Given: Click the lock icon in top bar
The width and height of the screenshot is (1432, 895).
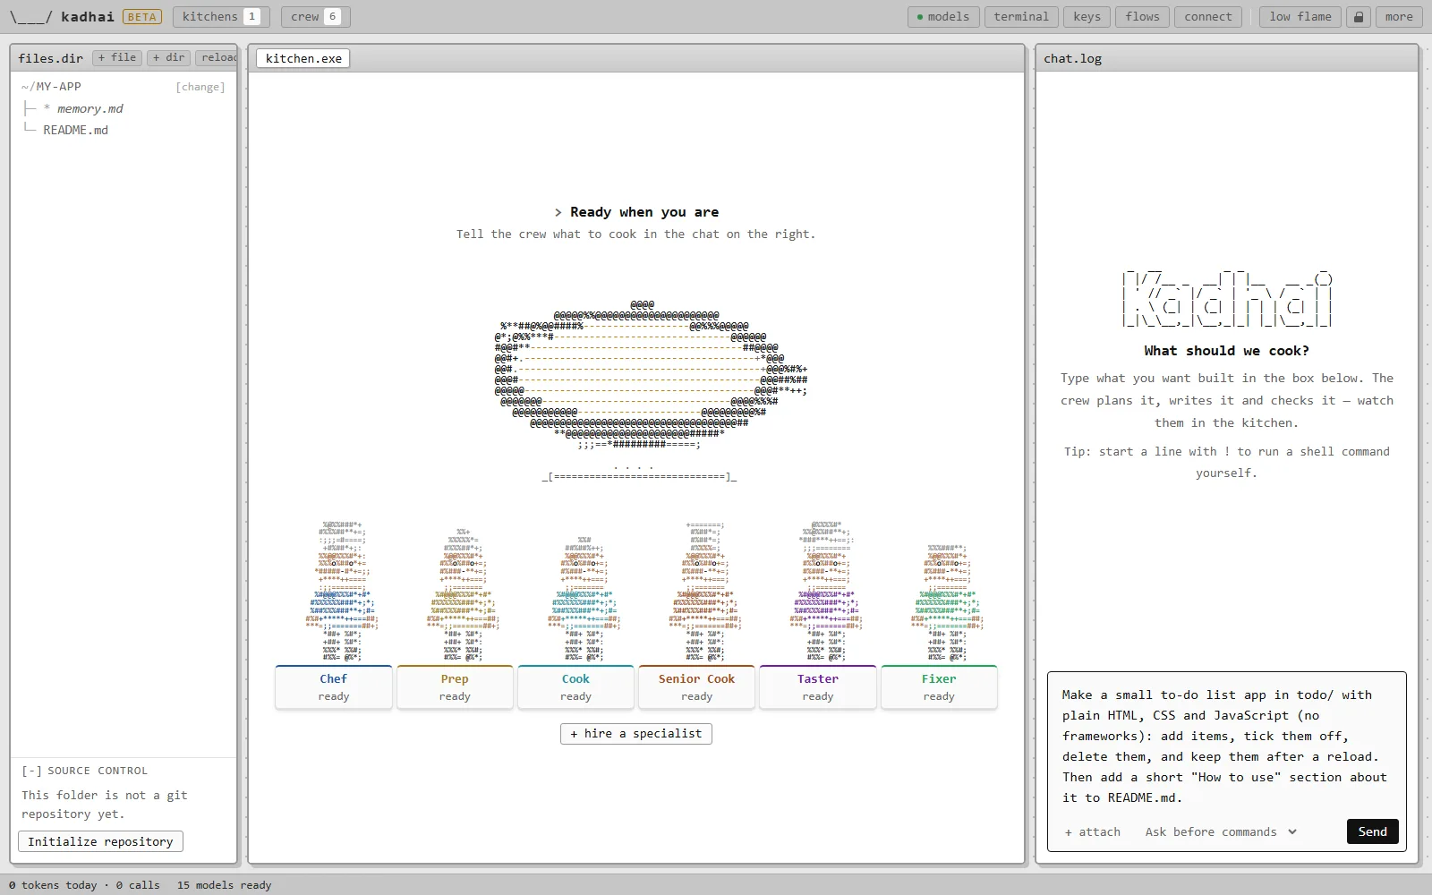Looking at the screenshot, I should coord(1359,17).
